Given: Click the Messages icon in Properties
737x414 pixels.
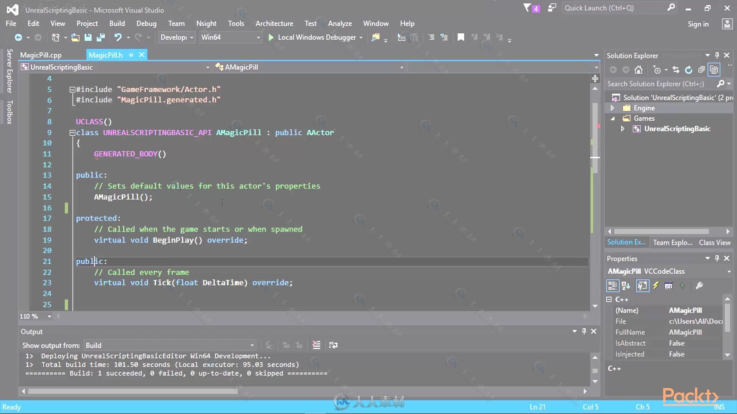Looking at the screenshot, I should [x=669, y=286].
